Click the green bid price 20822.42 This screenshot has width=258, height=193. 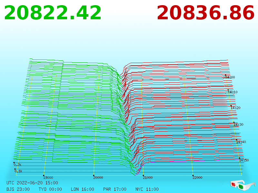click(x=53, y=13)
